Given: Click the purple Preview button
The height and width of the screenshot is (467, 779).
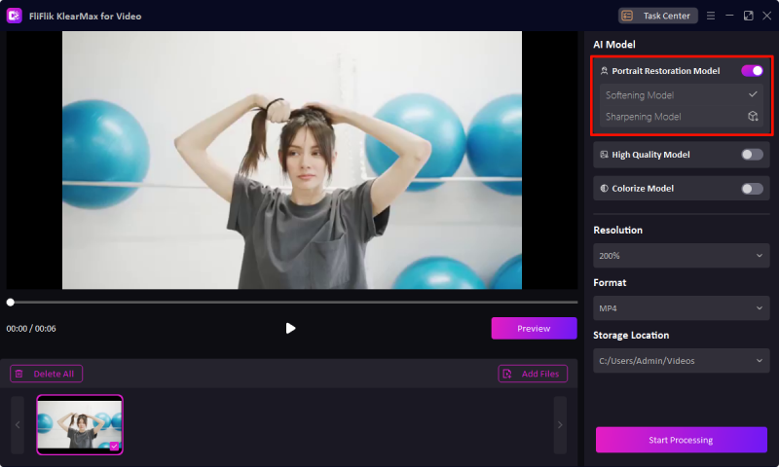Looking at the screenshot, I should [534, 329].
